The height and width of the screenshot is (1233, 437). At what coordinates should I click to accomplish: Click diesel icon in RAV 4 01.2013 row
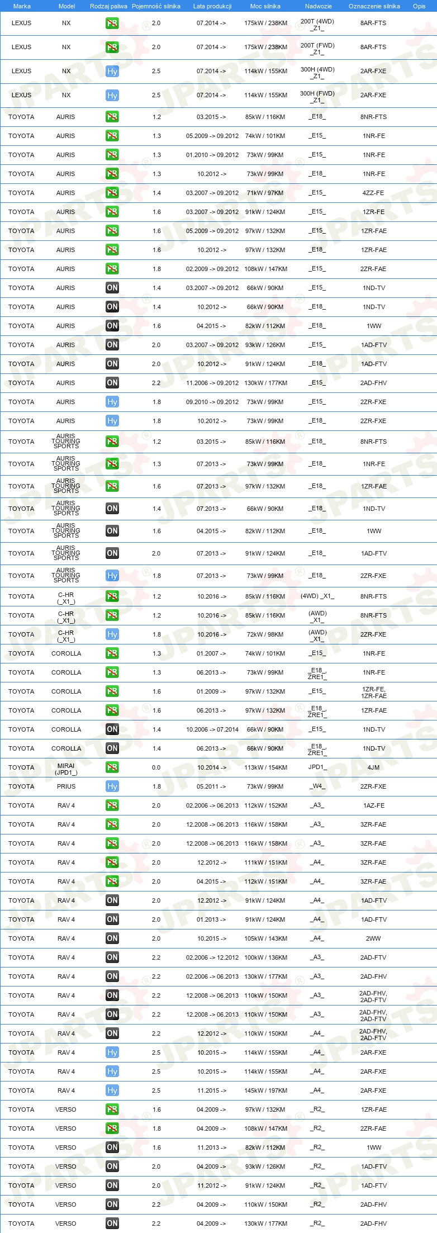(112, 919)
